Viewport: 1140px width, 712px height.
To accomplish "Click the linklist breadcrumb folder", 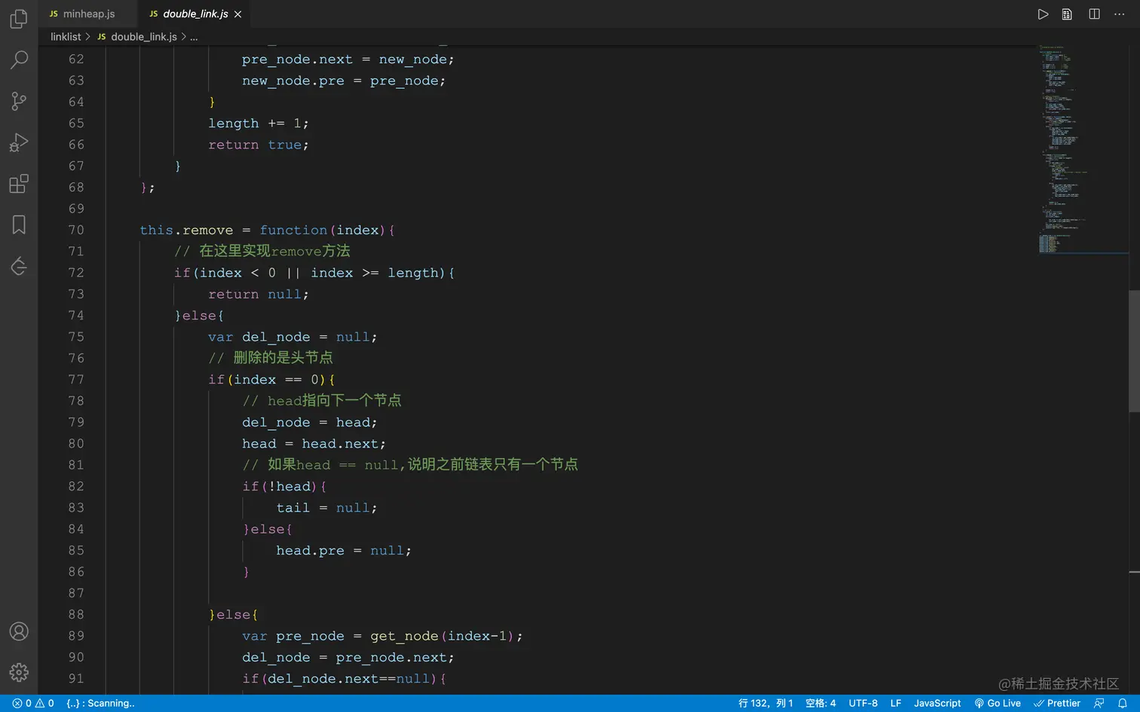I will 66,37.
